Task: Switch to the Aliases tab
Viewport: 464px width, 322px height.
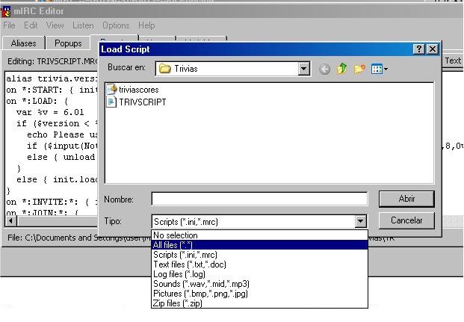Action: tap(23, 43)
